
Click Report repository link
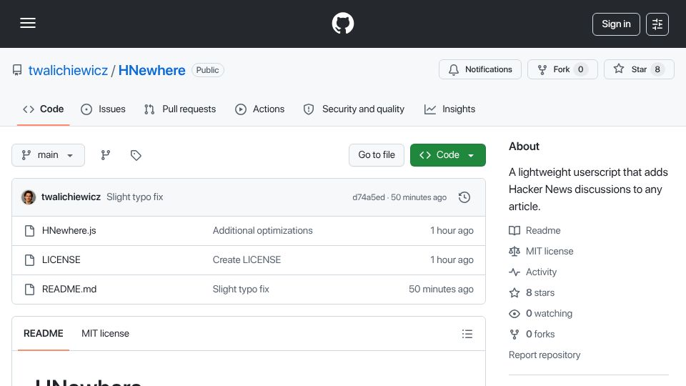545,355
